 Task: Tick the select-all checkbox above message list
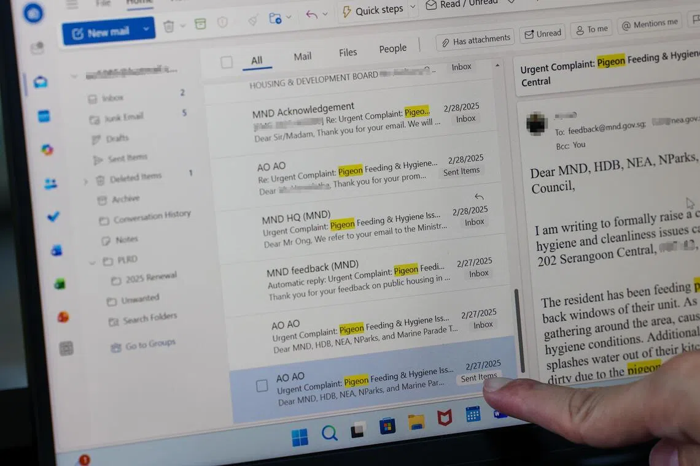click(227, 62)
